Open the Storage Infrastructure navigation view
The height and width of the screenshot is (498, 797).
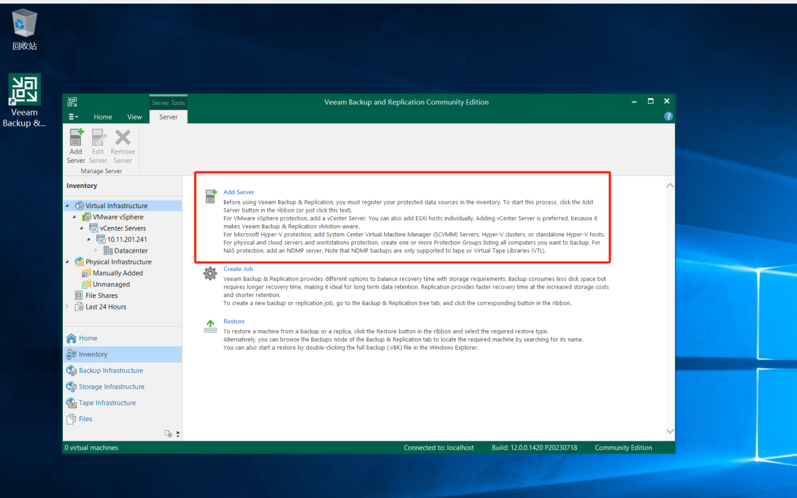point(122,387)
